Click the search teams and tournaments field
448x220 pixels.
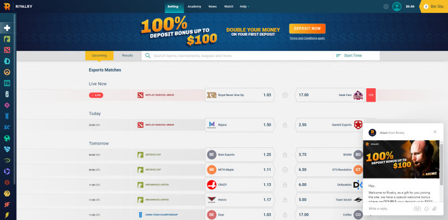click(x=237, y=56)
